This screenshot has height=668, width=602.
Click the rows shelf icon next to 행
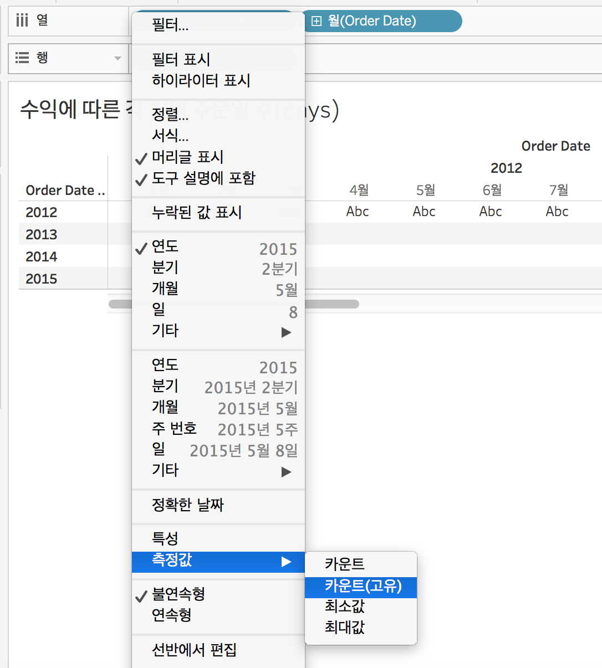click(22, 58)
